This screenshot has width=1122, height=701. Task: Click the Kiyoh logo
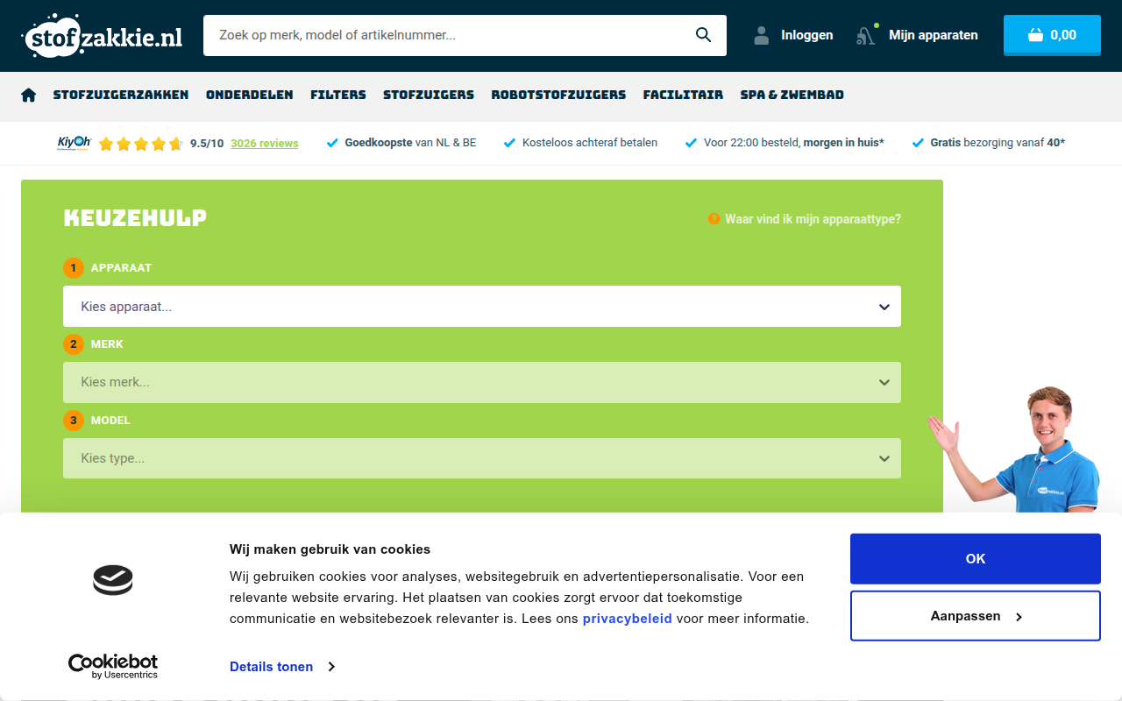(x=75, y=143)
